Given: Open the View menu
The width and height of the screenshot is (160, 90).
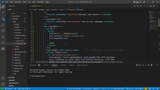Looking at the screenshot, I should point(25,2).
